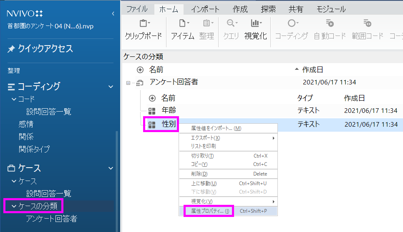Collapse the アンケート回答者 classification tree node
Screen dimensions: 403x232
[128, 83]
